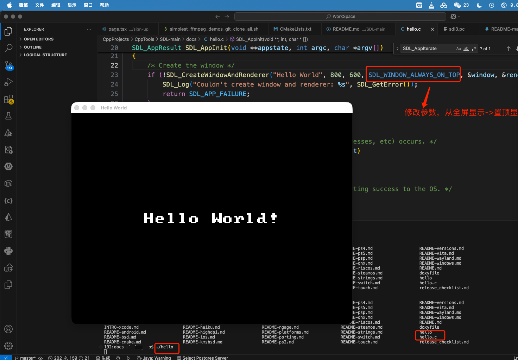The height and width of the screenshot is (360, 518).
Task: Click the debug bug icon in status bar
Action: coord(118,358)
